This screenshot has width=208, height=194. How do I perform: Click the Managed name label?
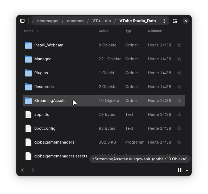43,59
